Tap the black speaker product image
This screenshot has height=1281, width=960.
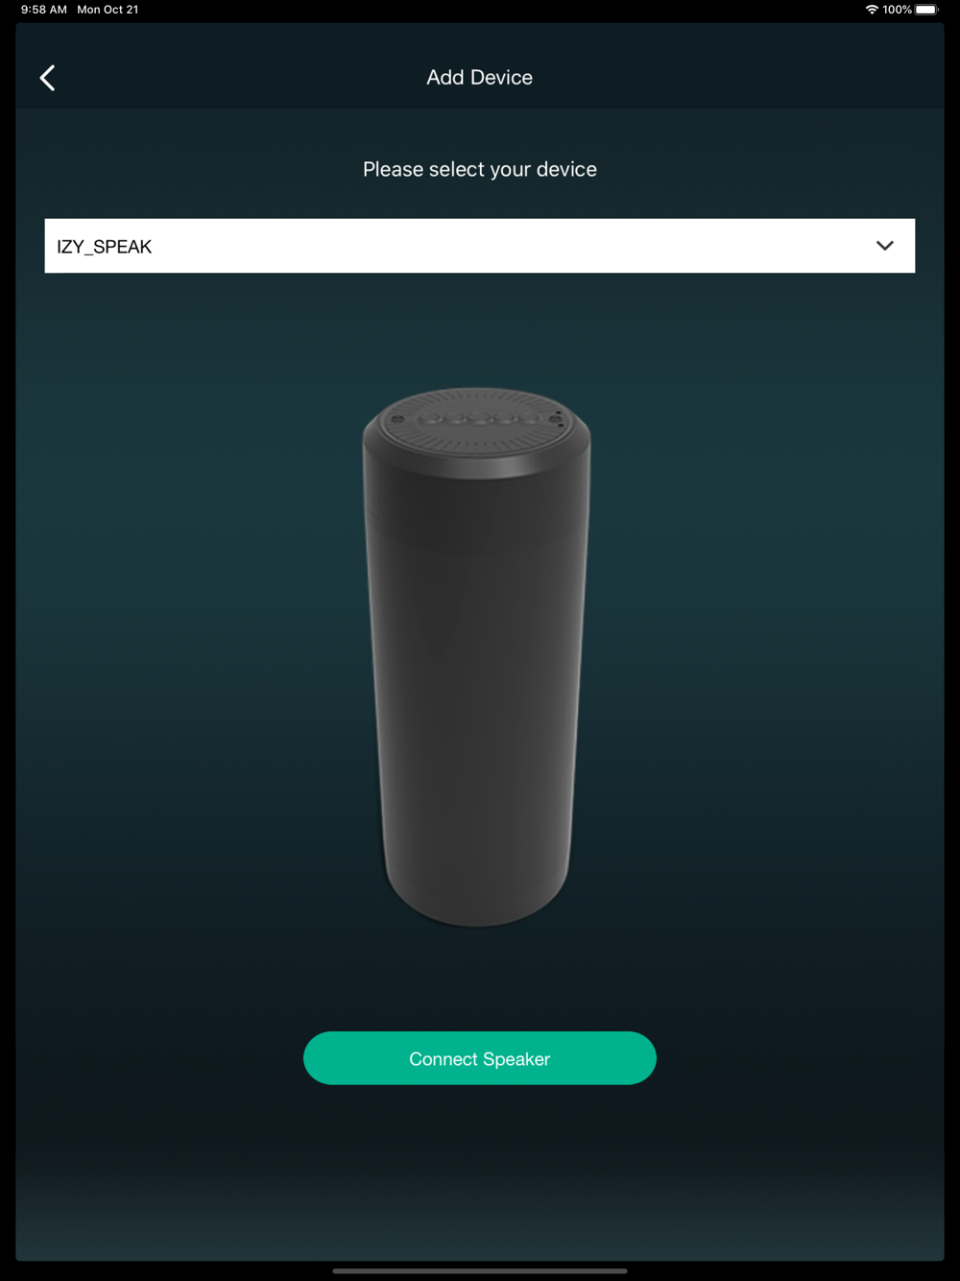pyautogui.click(x=476, y=657)
